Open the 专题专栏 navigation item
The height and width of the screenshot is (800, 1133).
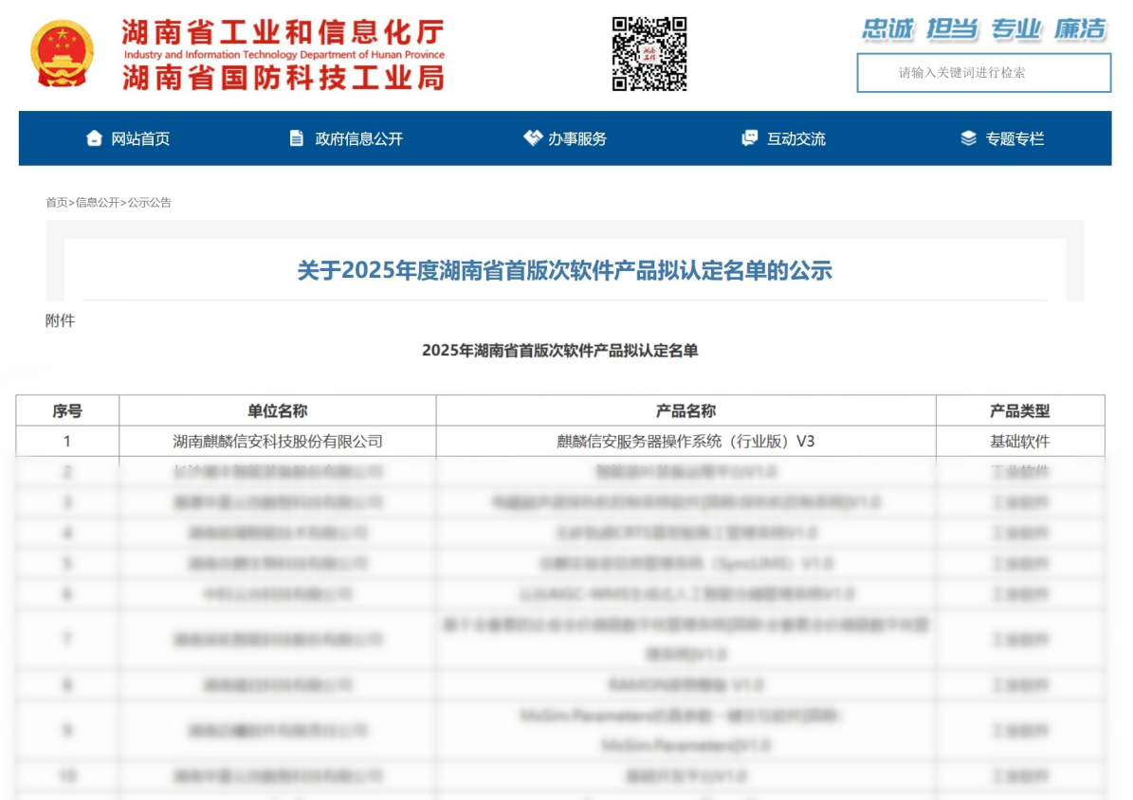(x=1014, y=139)
